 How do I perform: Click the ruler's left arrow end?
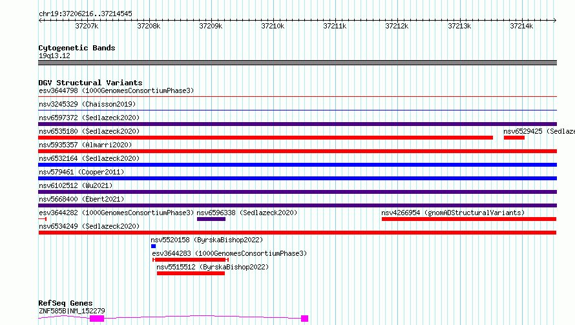click(x=40, y=20)
